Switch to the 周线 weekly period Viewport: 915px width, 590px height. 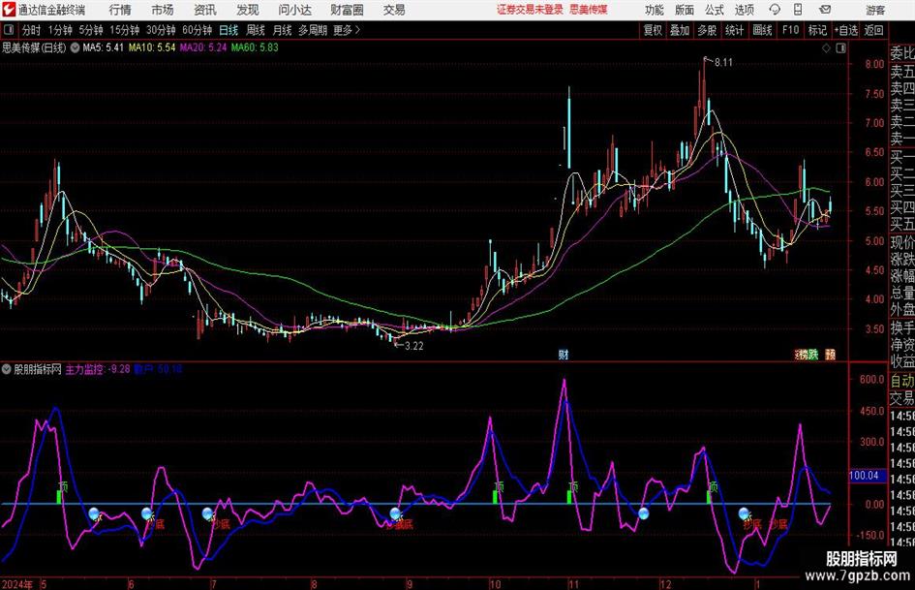[x=255, y=30]
